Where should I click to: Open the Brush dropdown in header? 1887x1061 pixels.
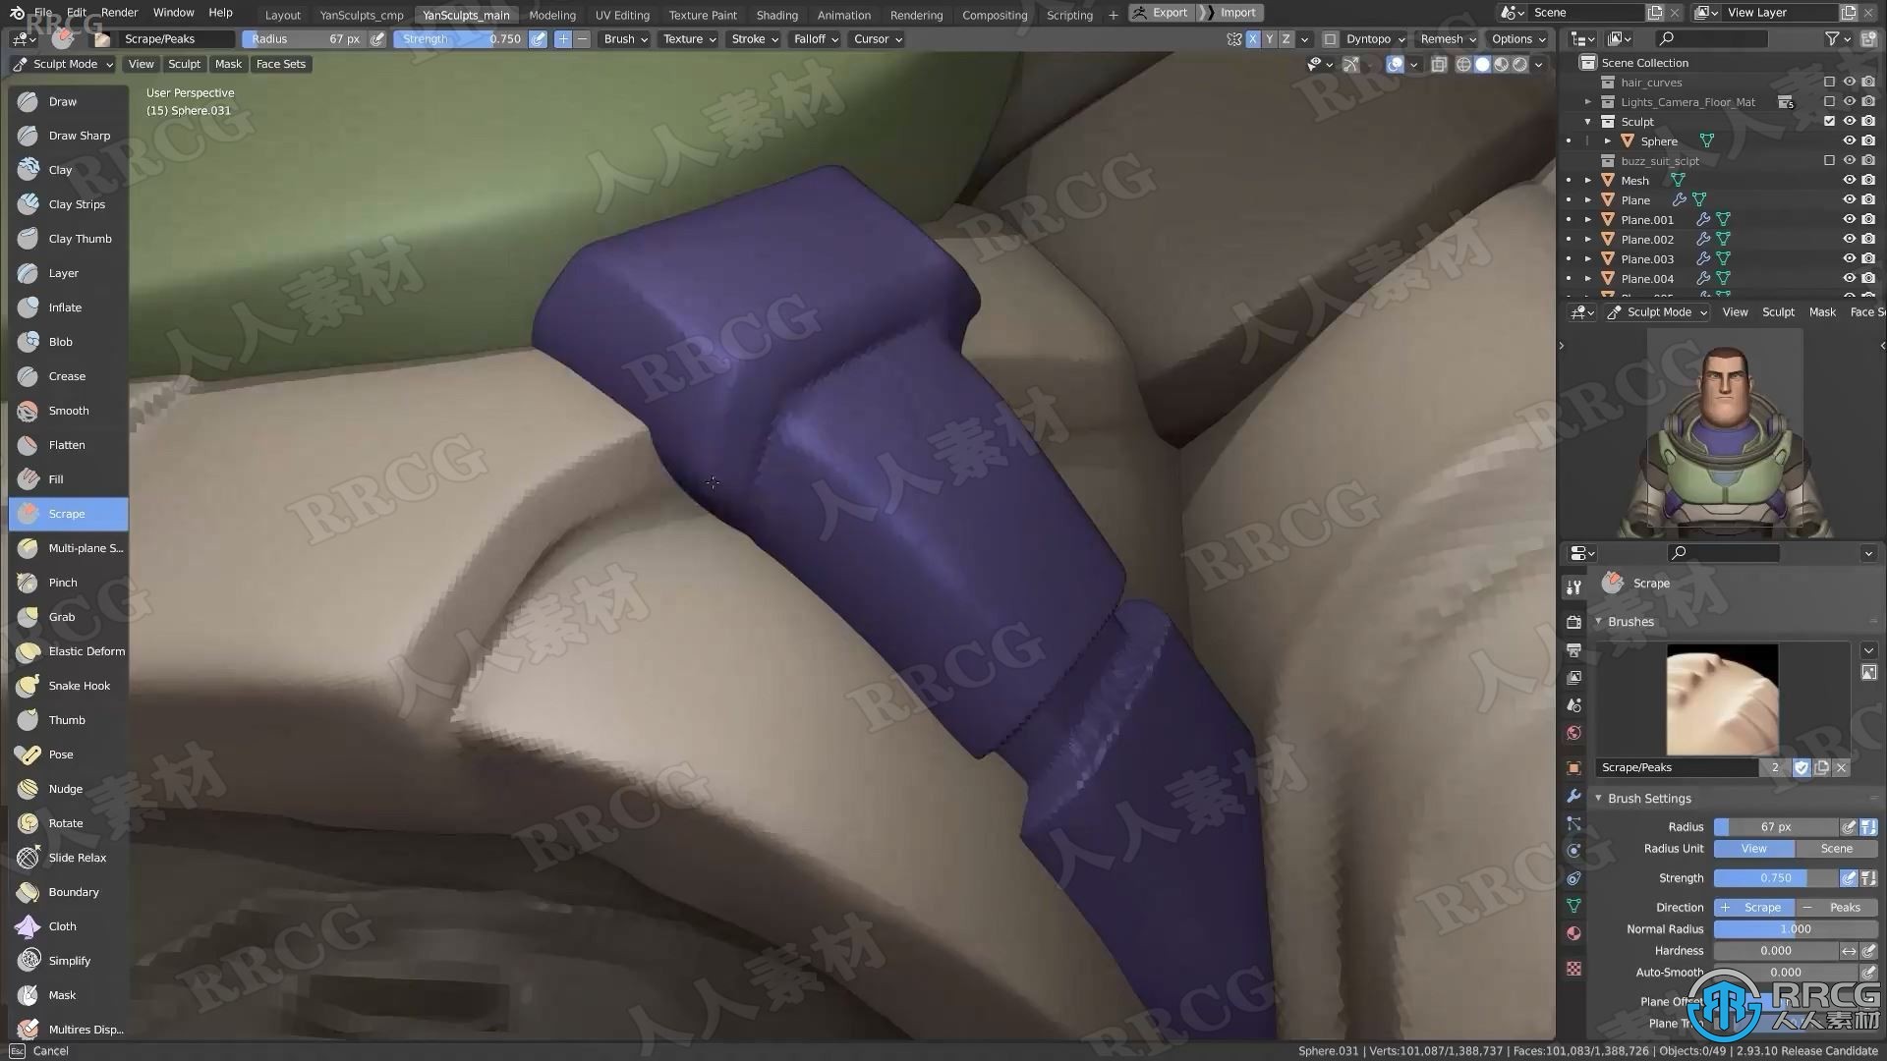(625, 39)
